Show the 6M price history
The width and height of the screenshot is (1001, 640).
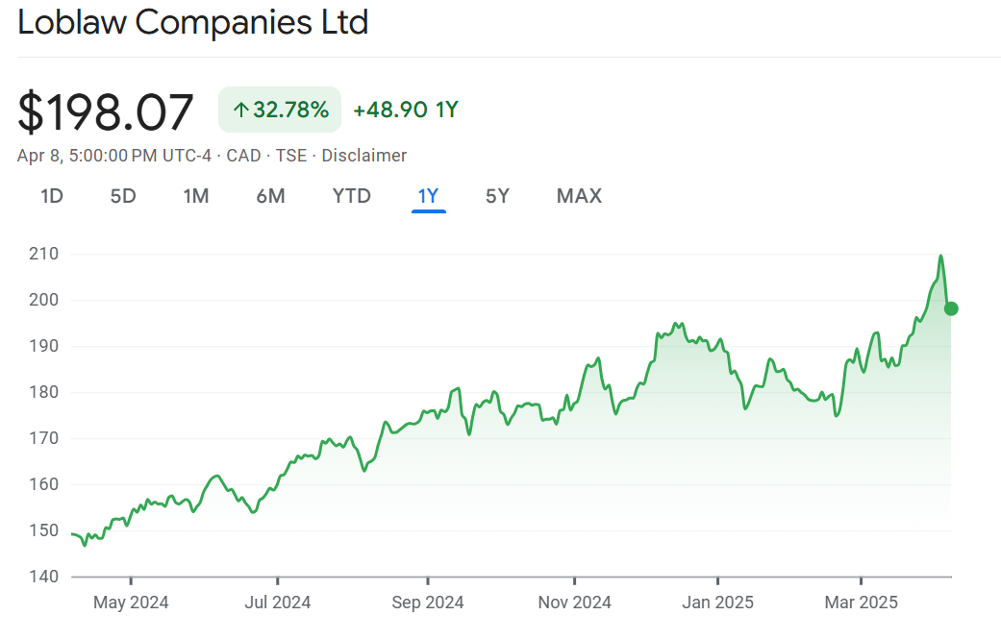point(270,196)
